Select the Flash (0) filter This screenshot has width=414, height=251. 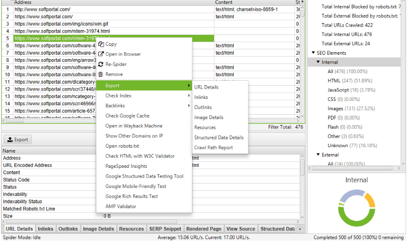coord(345,127)
